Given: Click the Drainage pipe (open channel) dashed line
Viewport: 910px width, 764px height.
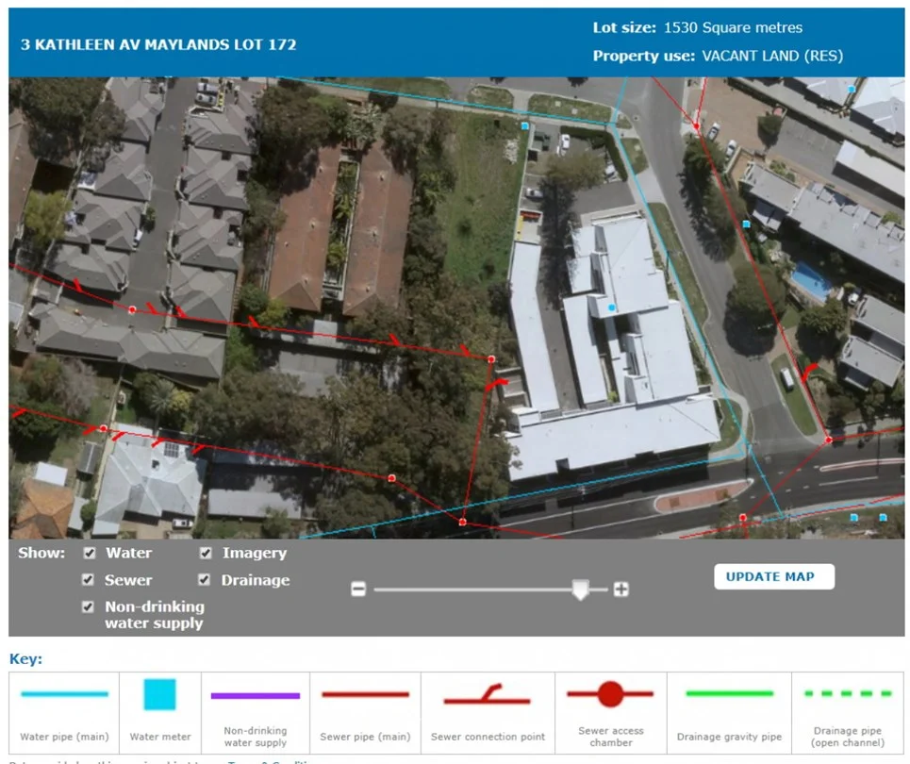Looking at the screenshot, I should (x=848, y=694).
